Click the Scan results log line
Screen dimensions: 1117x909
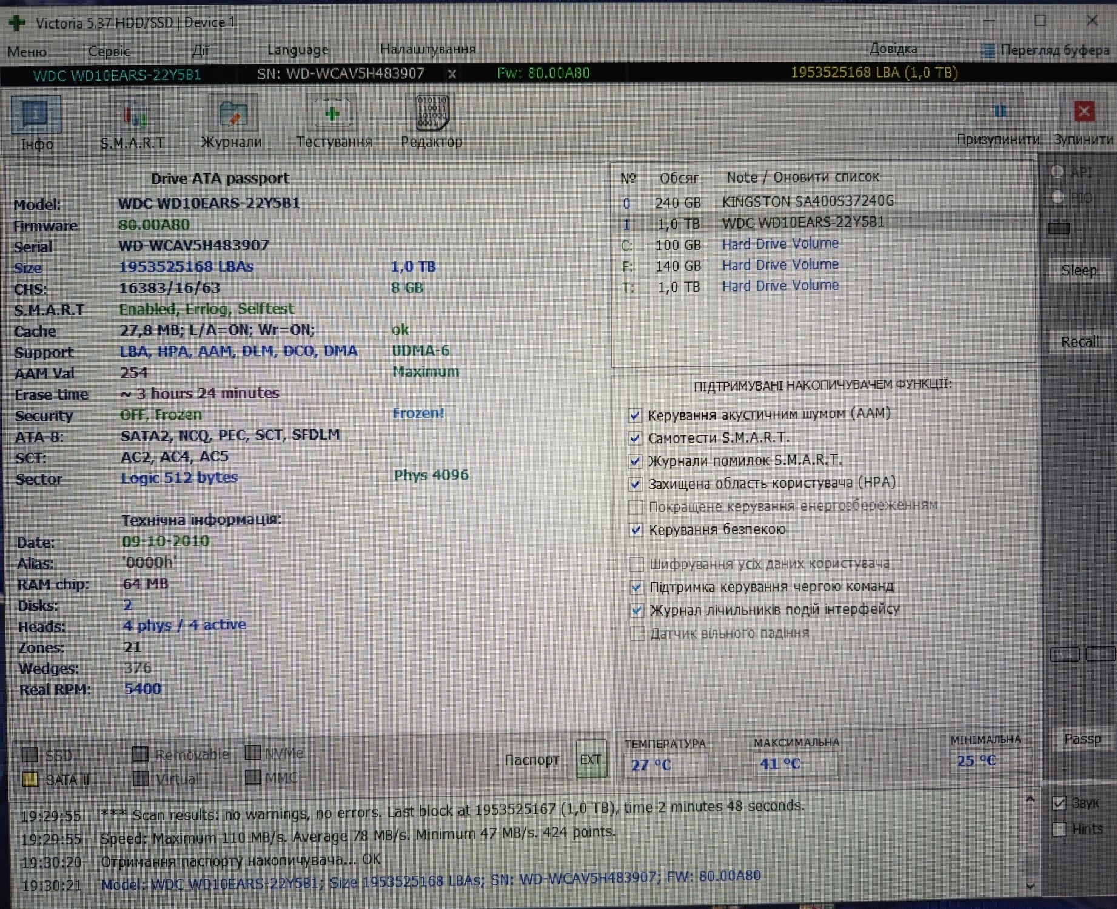tap(452, 810)
